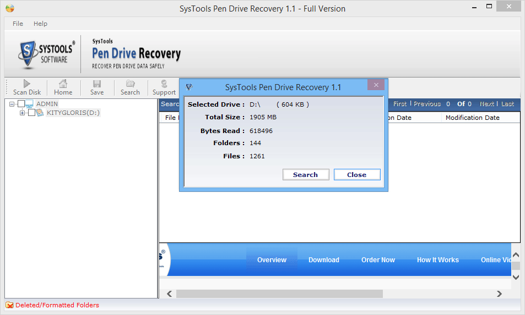Go to the Next results page
525x315 pixels.
tap(487, 104)
